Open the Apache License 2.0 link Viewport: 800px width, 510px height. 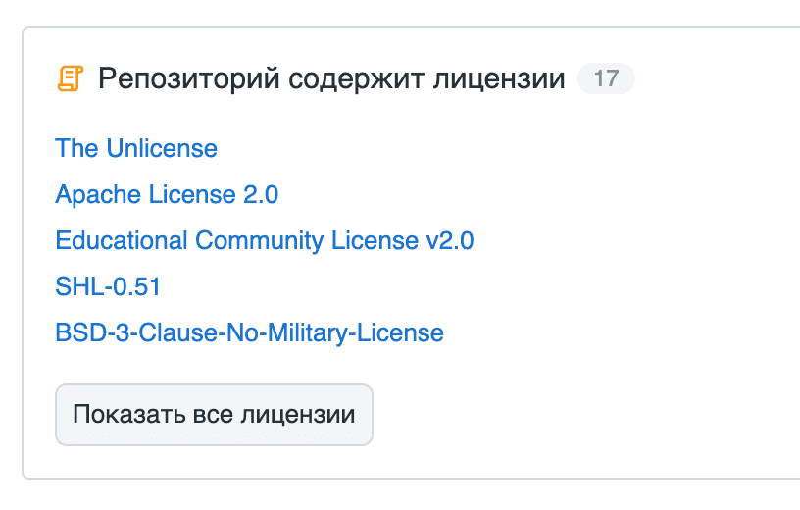pyautogui.click(x=167, y=194)
